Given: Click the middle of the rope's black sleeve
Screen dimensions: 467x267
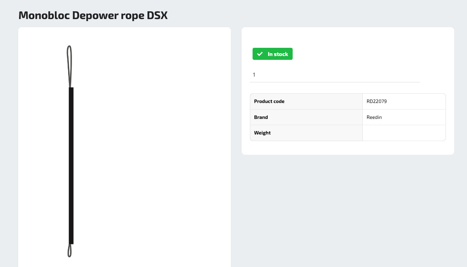Looking at the screenshot, I should pos(71,165).
